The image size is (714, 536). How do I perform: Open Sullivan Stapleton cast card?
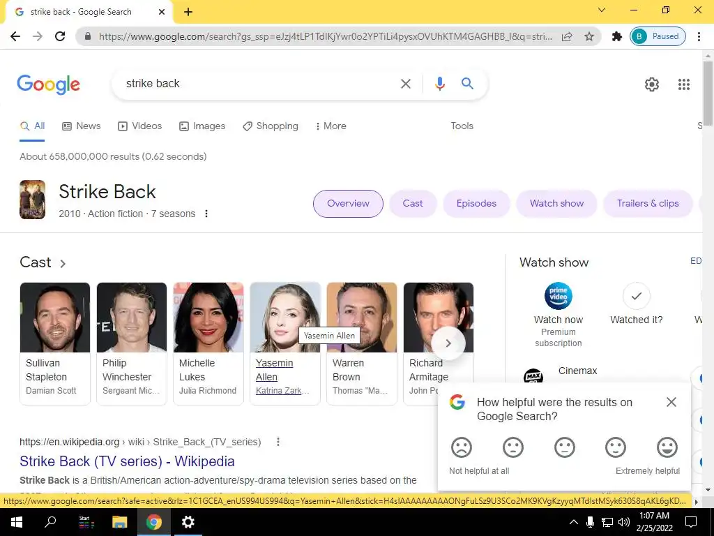pyautogui.click(x=54, y=343)
